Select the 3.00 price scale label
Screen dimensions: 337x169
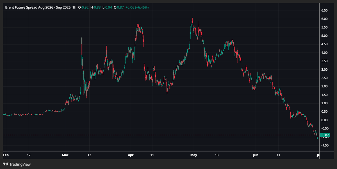pyautogui.click(x=325, y=70)
